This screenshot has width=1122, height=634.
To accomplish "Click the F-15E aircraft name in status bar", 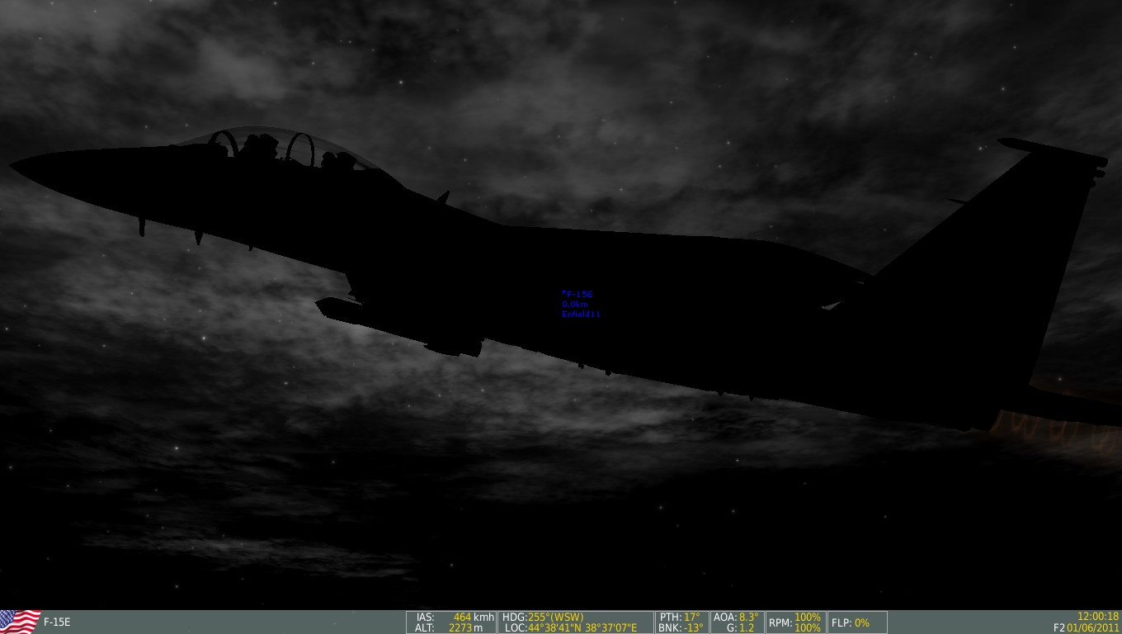I will (57, 622).
